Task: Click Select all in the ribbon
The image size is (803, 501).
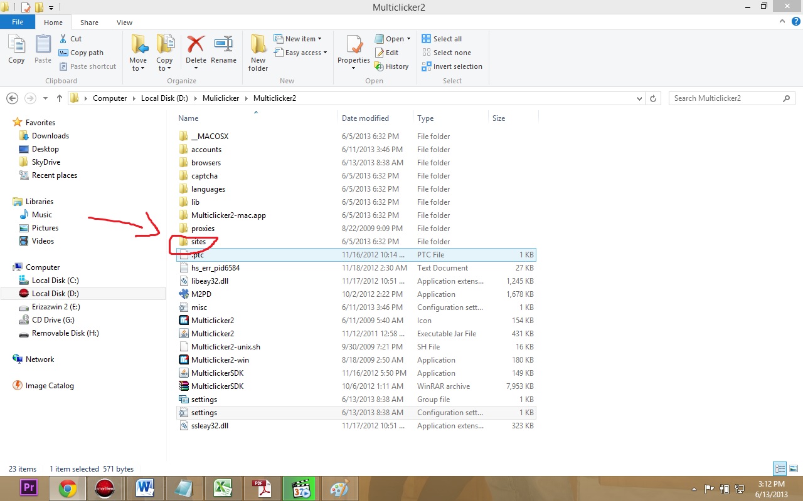Action: (x=445, y=38)
